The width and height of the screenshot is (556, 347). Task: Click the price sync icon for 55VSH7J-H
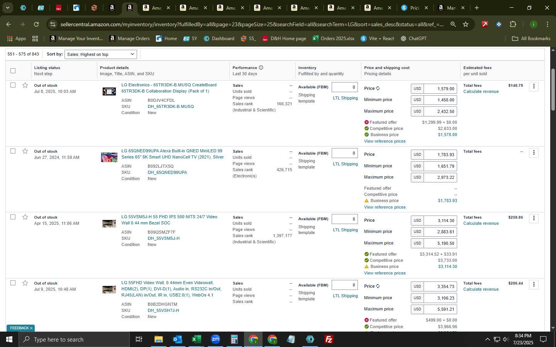tap(378, 286)
